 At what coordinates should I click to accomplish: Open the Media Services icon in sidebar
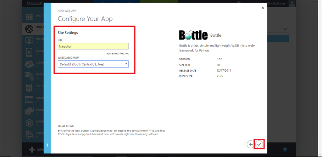[x=29, y=123]
